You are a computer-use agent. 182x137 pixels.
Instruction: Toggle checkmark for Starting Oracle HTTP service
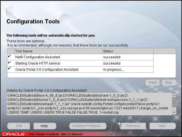click(x=10, y=63)
